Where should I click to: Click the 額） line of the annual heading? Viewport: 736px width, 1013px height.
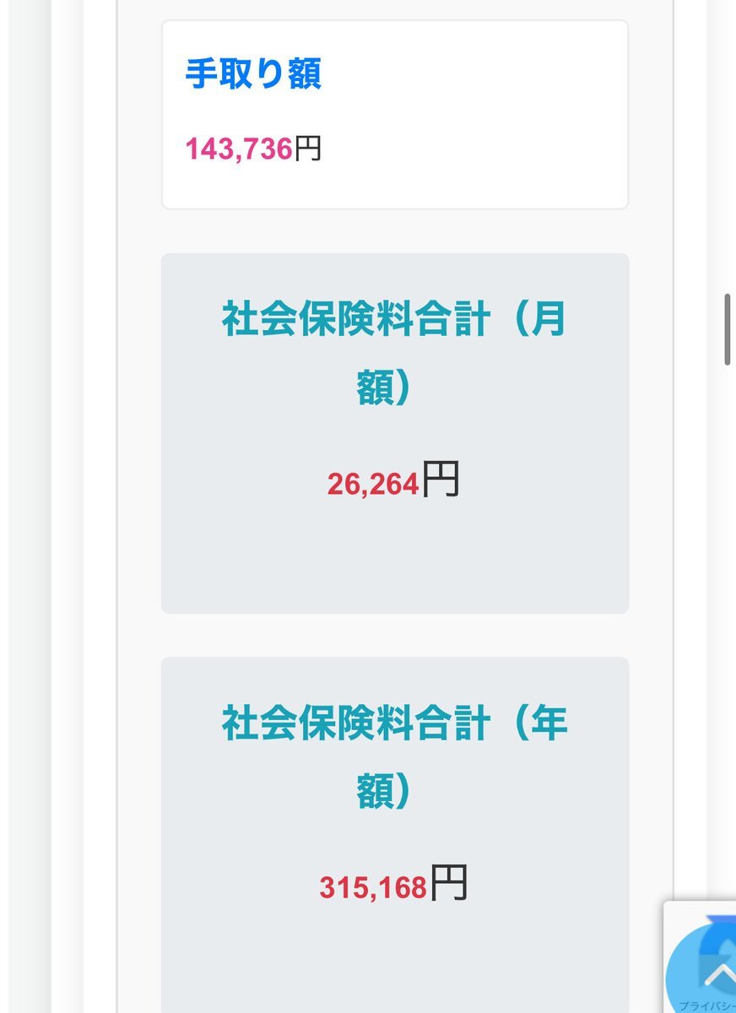[x=384, y=794]
